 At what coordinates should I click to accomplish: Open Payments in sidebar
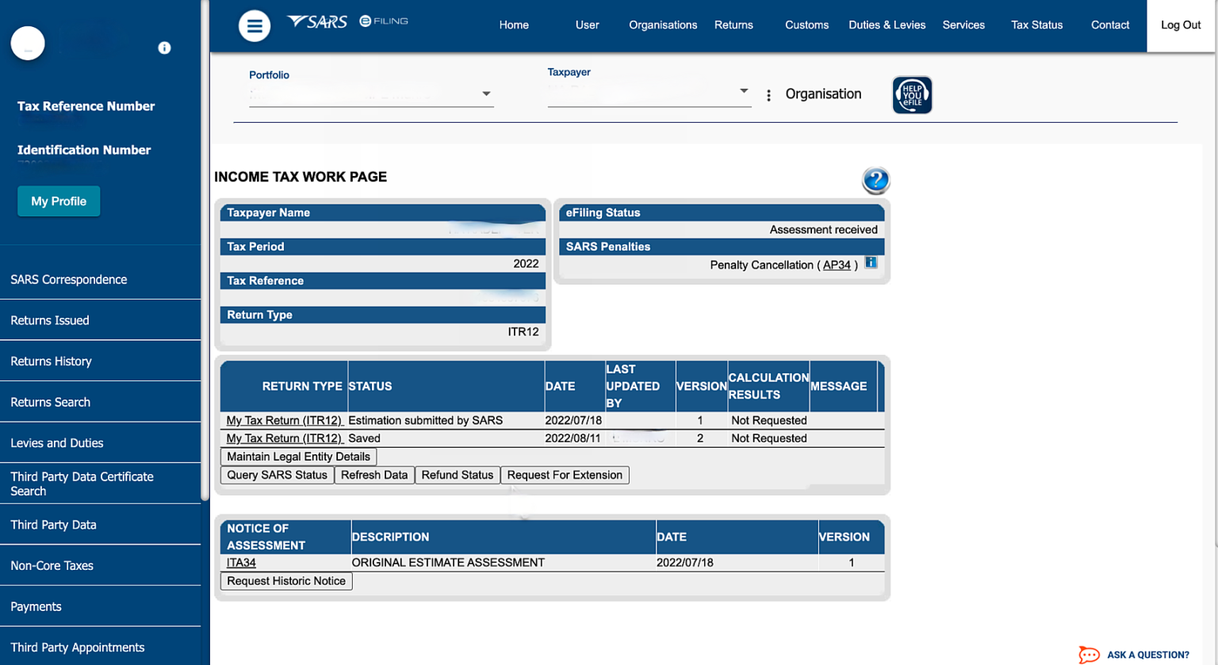tap(101, 606)
